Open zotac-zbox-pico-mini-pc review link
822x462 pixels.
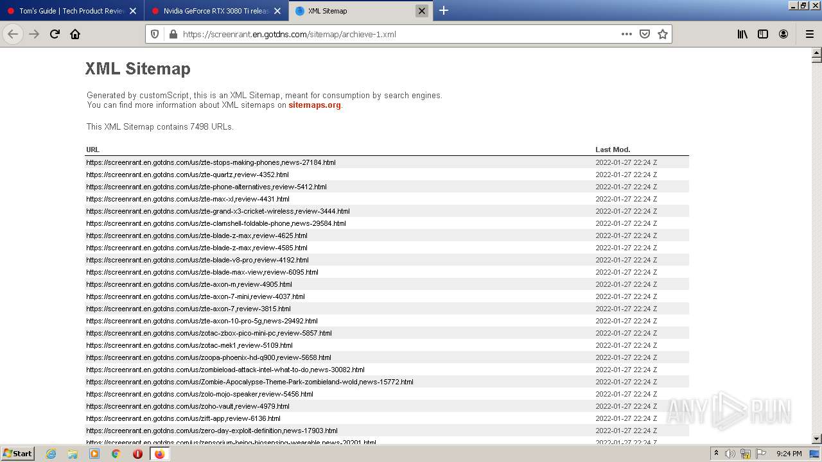tap(209, 333)
